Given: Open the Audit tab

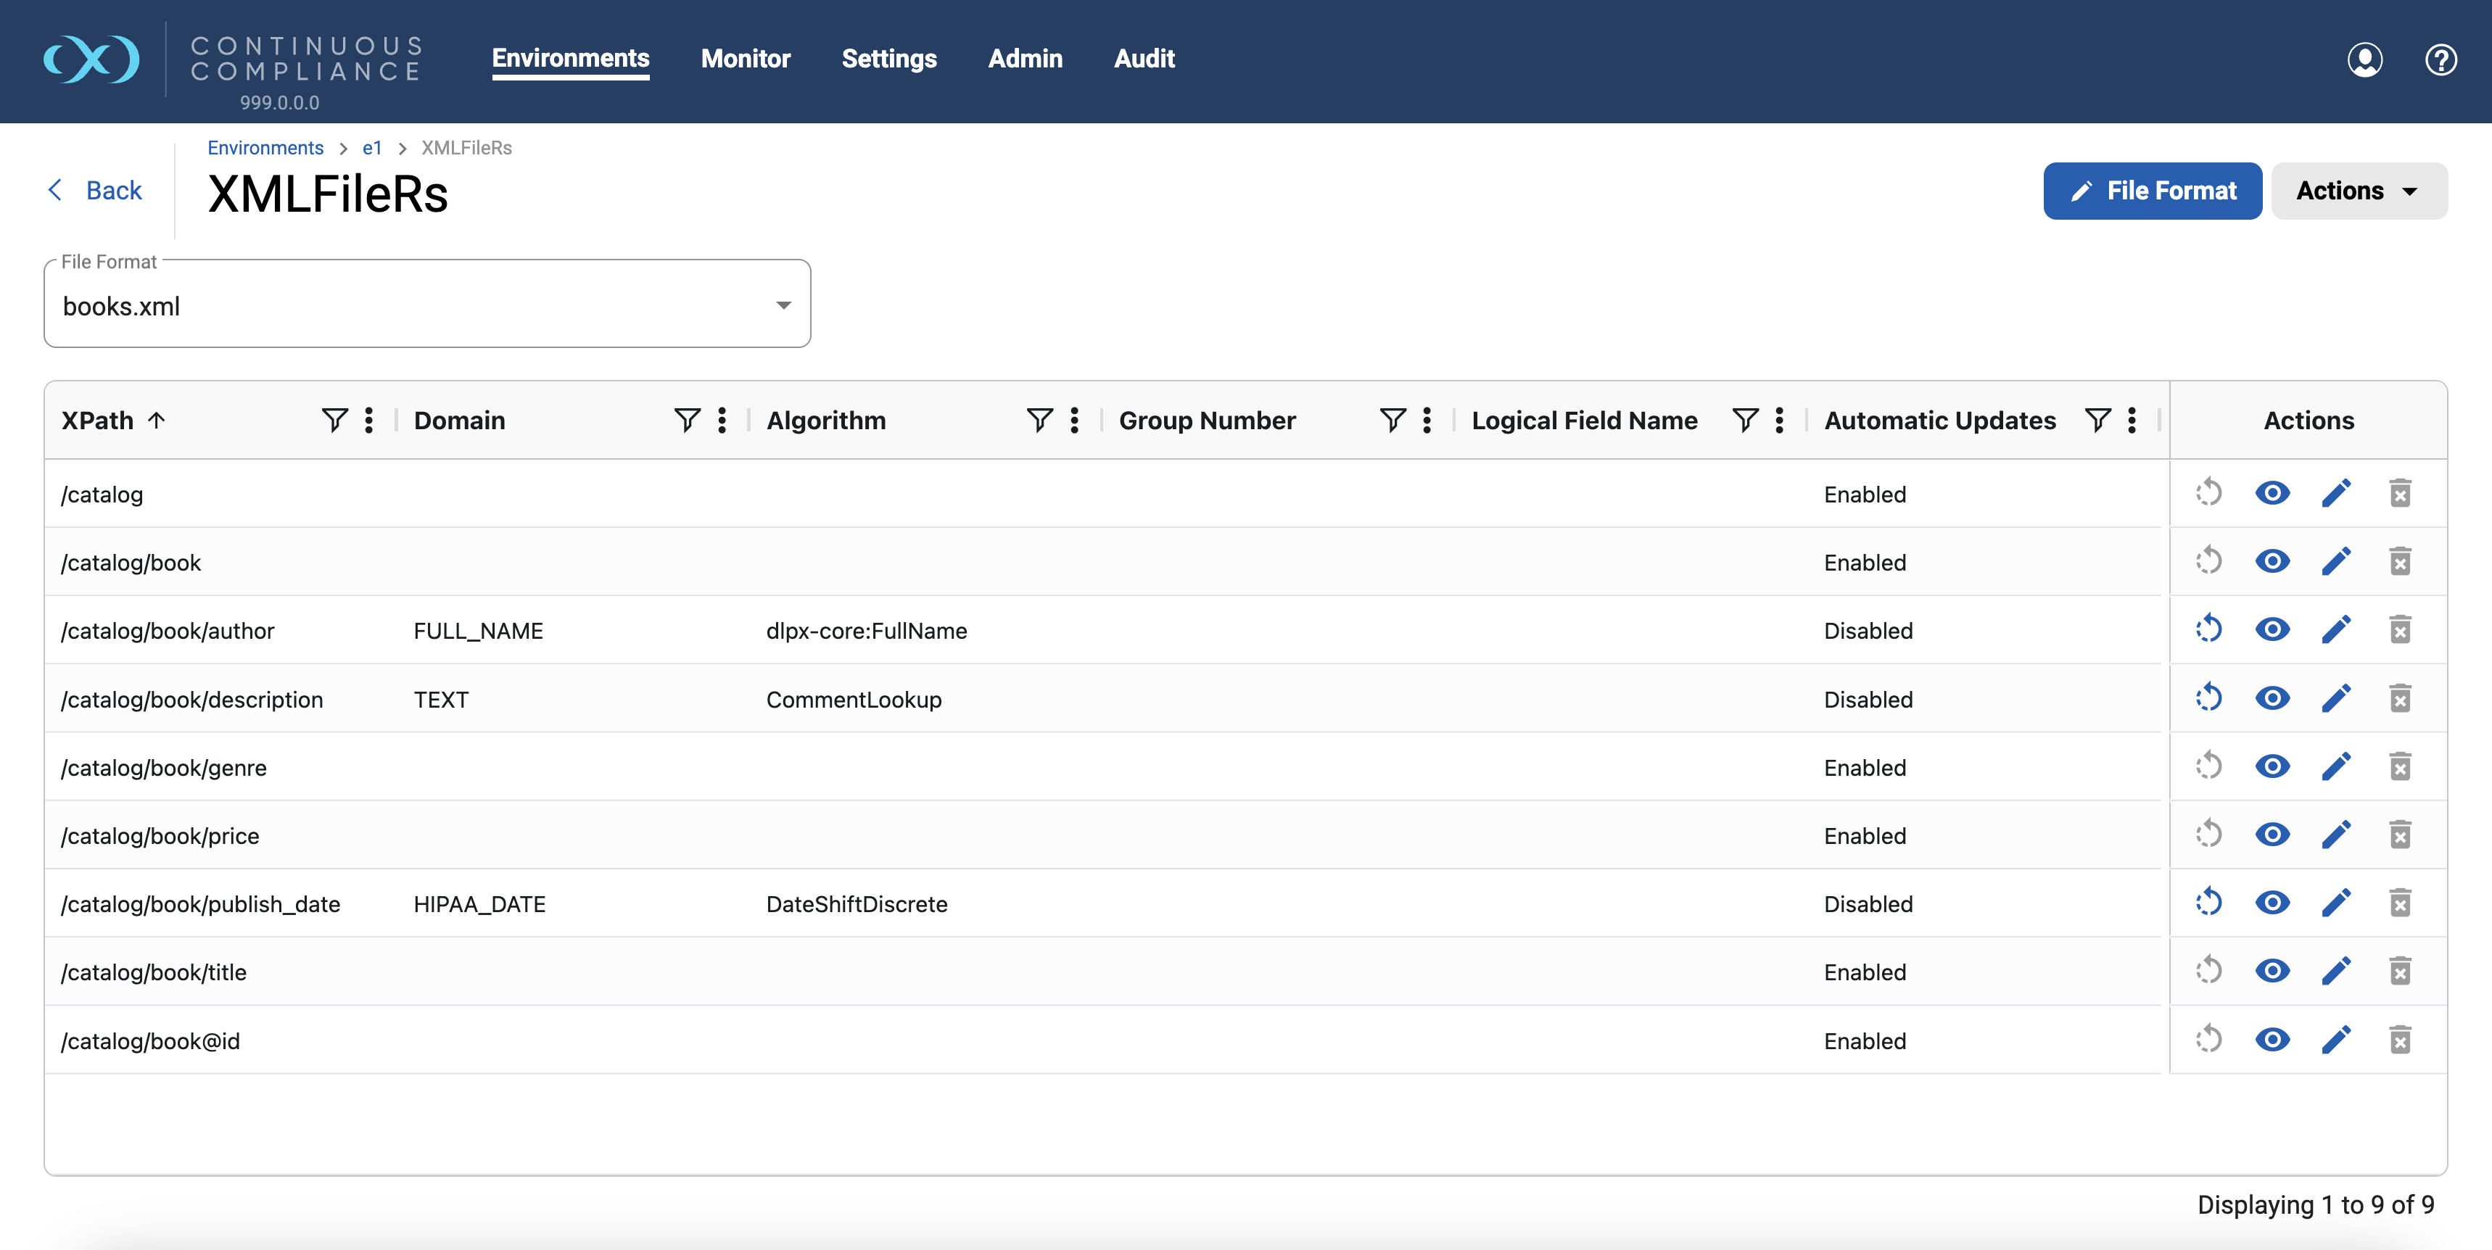Looking at the screenshot, I should pyautogui.click(x=1144, y=58).
